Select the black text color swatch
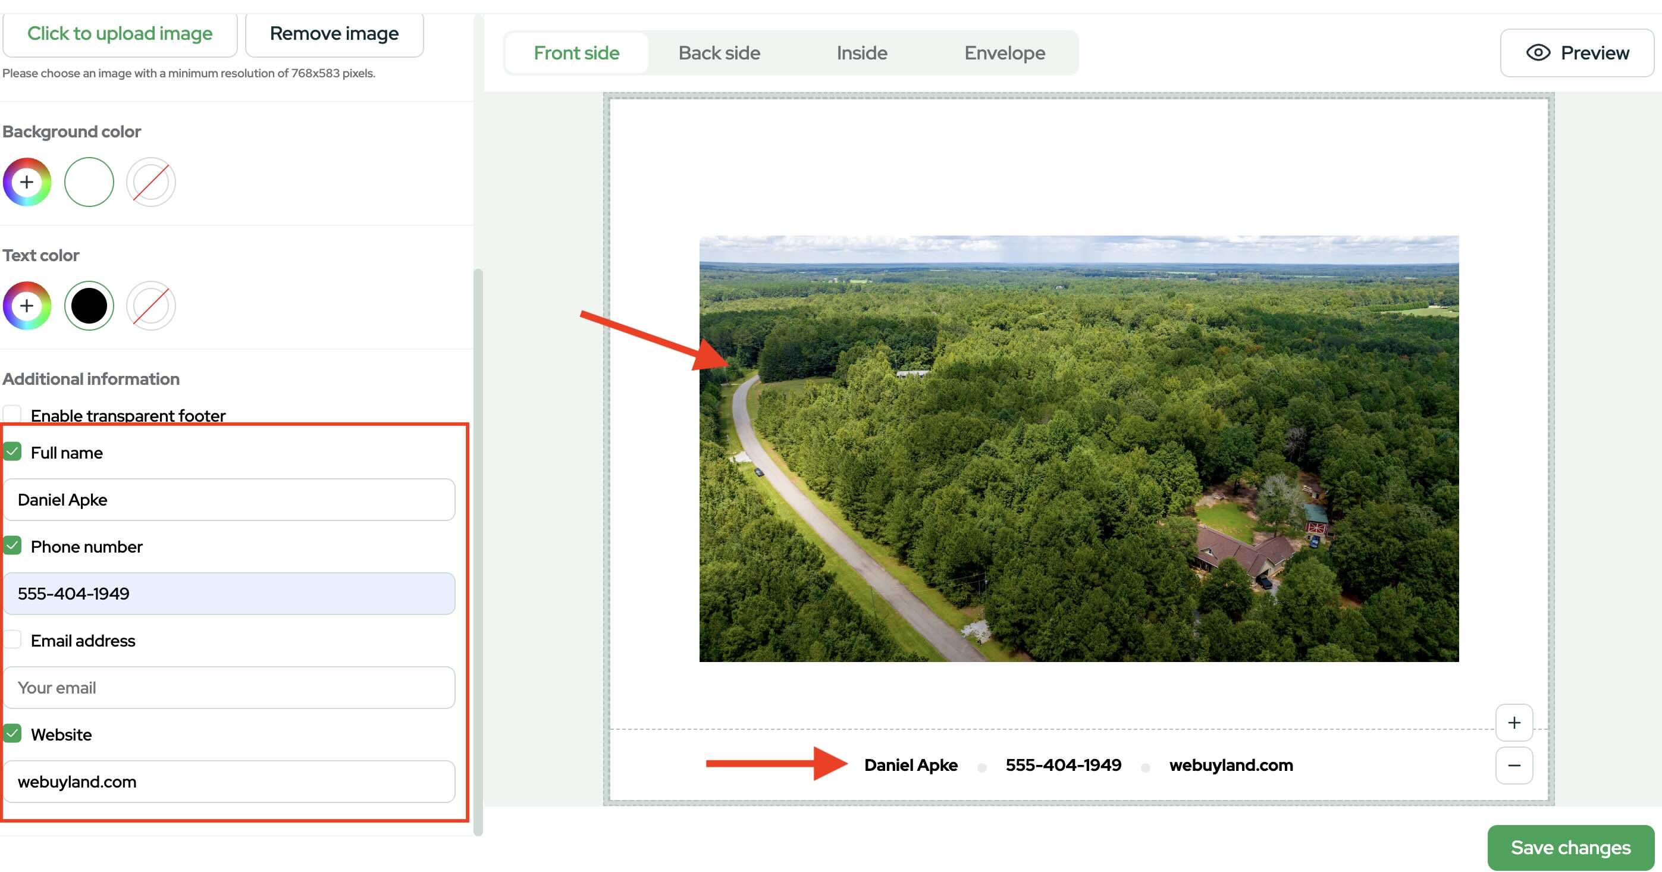 point(89,306)
